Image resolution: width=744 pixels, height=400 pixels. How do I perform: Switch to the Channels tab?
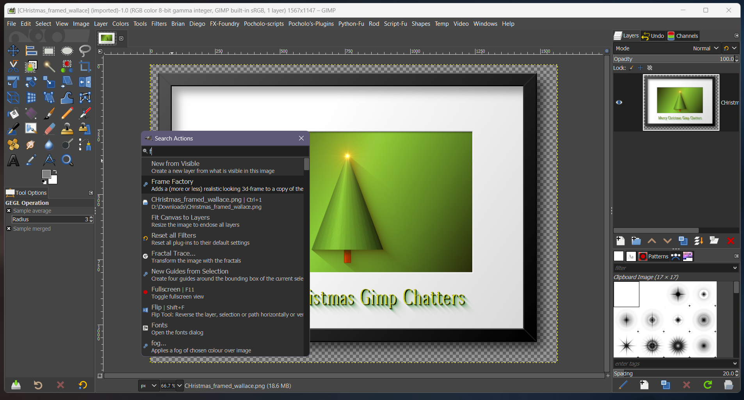tap(683, 36)
